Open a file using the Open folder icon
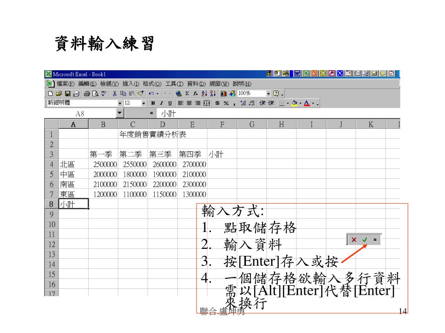The height and width of the screenshot is (333, 445). (x=59, y=94)
